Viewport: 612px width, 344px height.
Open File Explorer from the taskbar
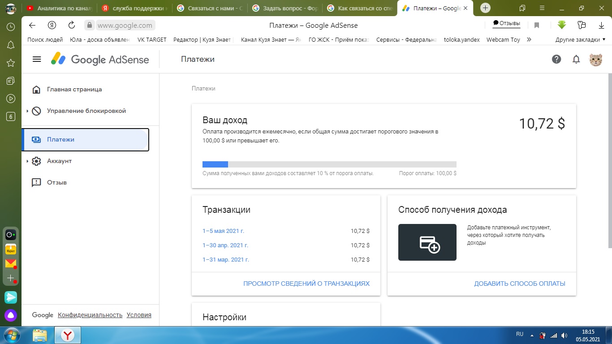[40, 335]
